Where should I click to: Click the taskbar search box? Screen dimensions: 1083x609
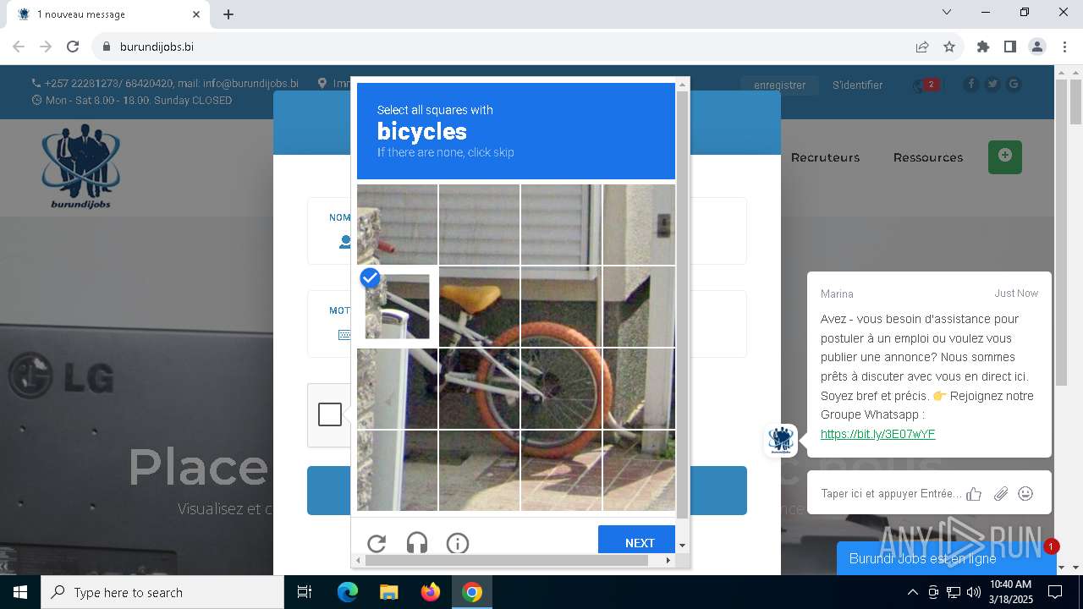(162, 592)
